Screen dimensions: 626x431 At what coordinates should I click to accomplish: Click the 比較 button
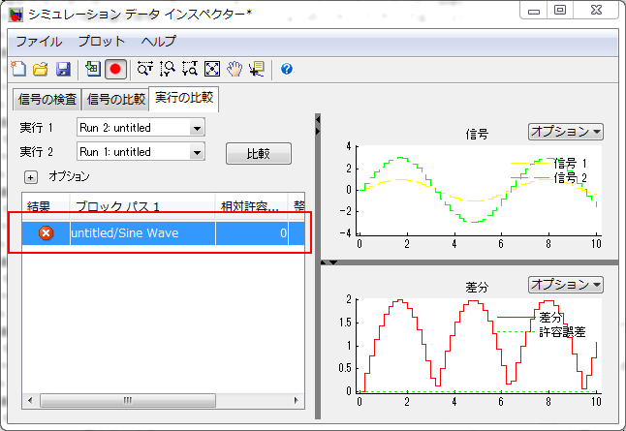[x=258, y=154]
